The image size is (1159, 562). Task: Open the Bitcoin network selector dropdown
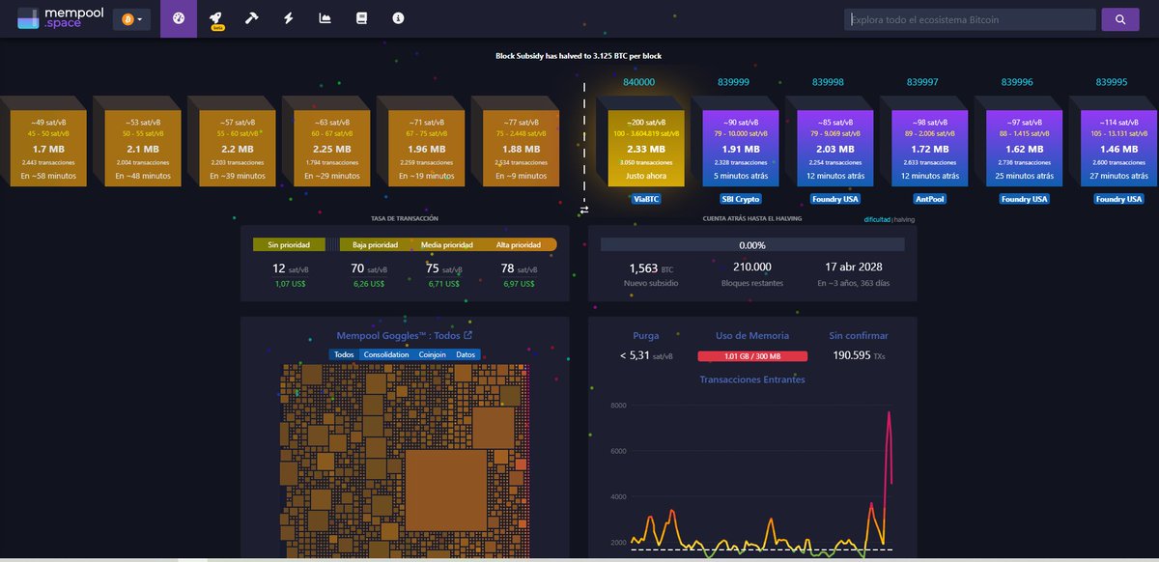click(131, 19)
